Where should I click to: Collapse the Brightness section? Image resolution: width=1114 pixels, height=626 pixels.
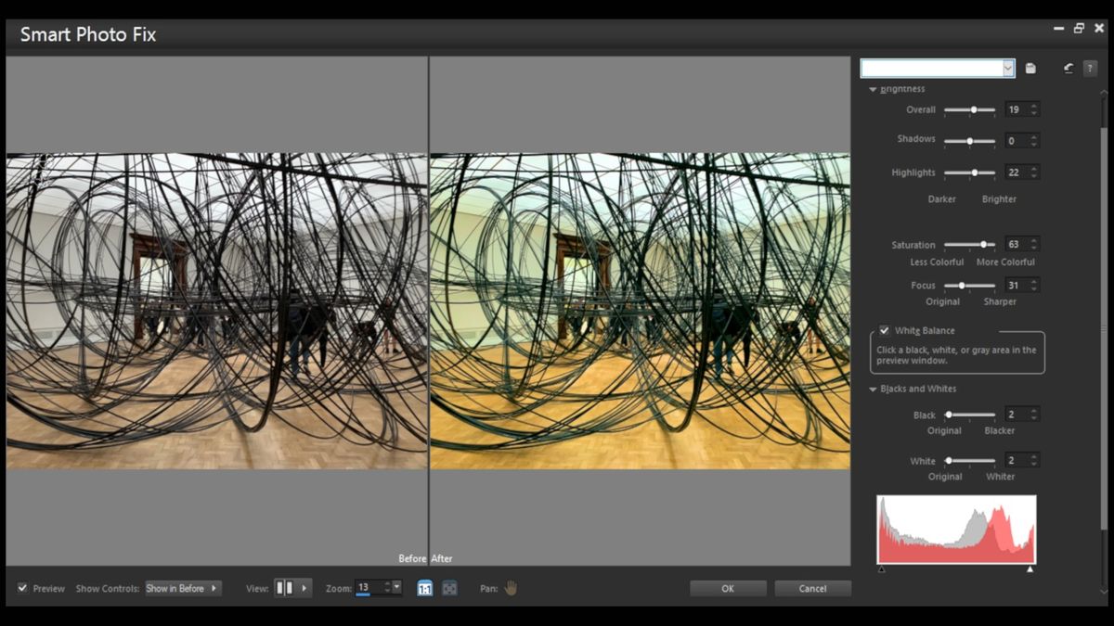[x=873, y=90]
